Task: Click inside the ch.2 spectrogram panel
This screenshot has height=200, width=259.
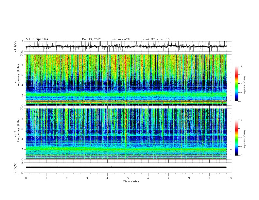Action: tap(126, 134)
